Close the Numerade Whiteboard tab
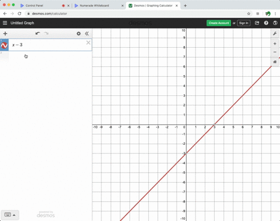Image resolution: width=280 pixels, height=221 pixels. tap(123, 6)
